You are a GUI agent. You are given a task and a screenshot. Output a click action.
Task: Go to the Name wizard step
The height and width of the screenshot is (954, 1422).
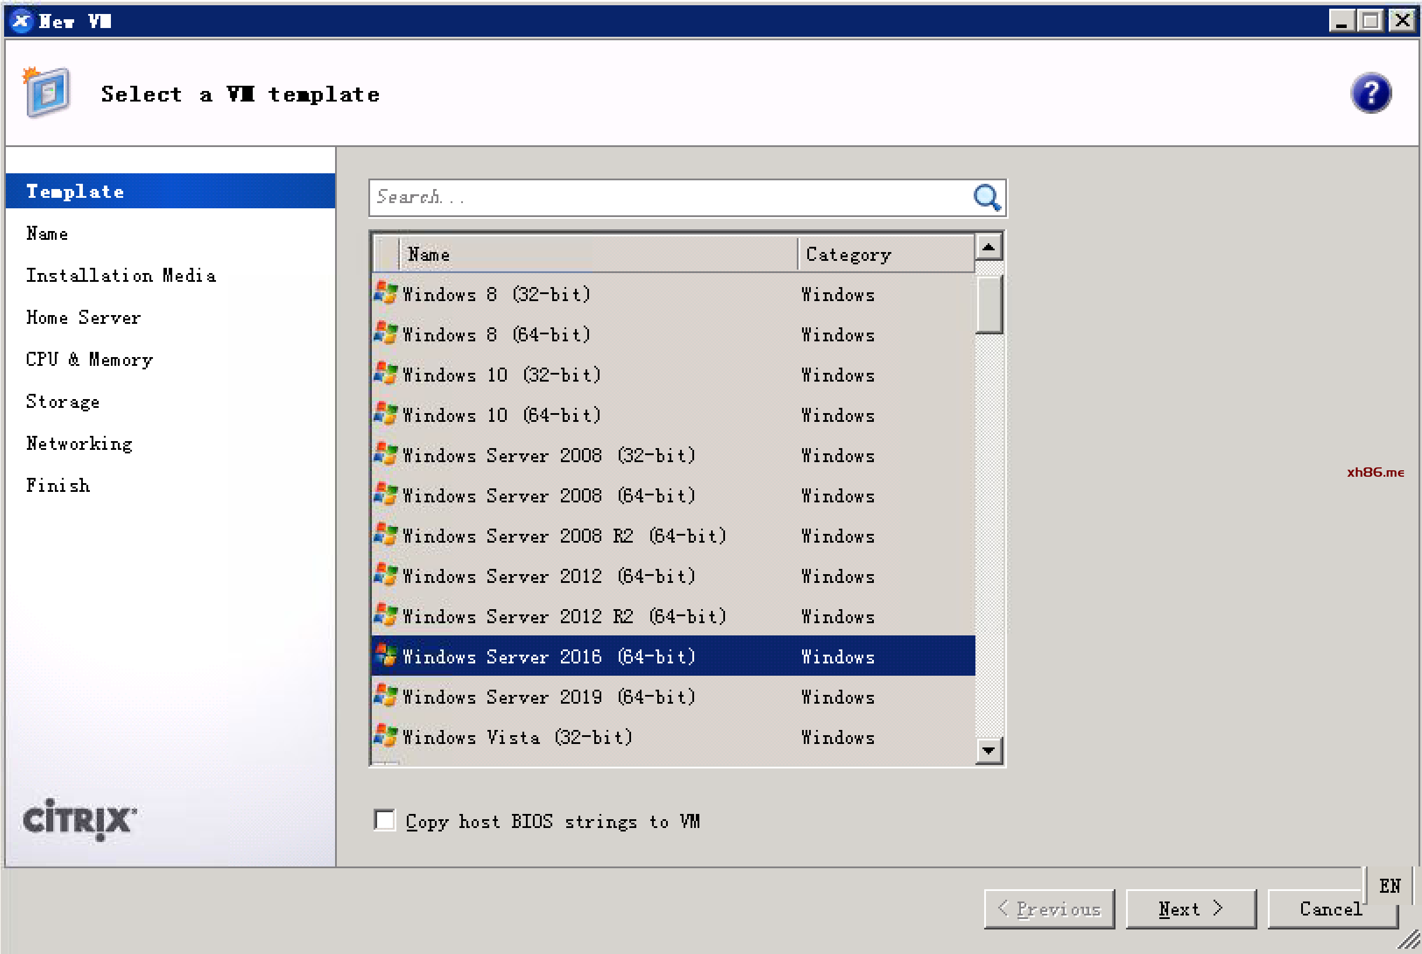tap(47, 233)
